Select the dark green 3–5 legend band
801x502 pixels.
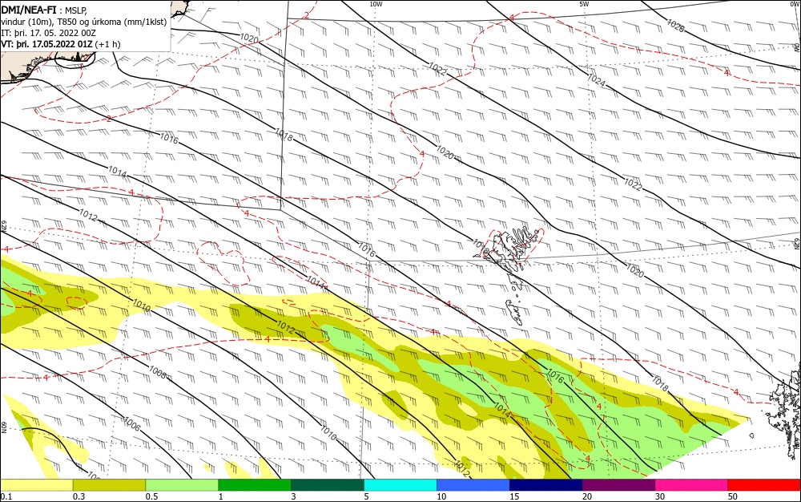coord(328,485)
